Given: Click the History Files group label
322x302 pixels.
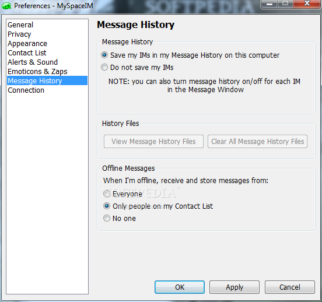Looking at the screenshot, I should pos(121,124).
